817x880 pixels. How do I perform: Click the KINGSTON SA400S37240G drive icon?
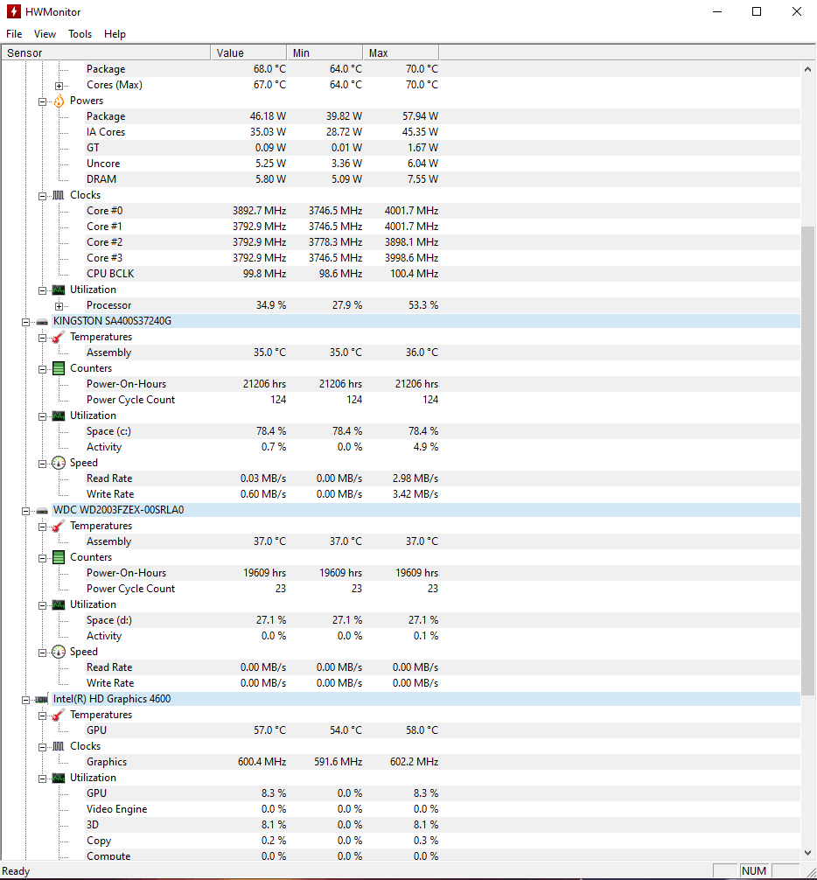(x=42, y=322)
